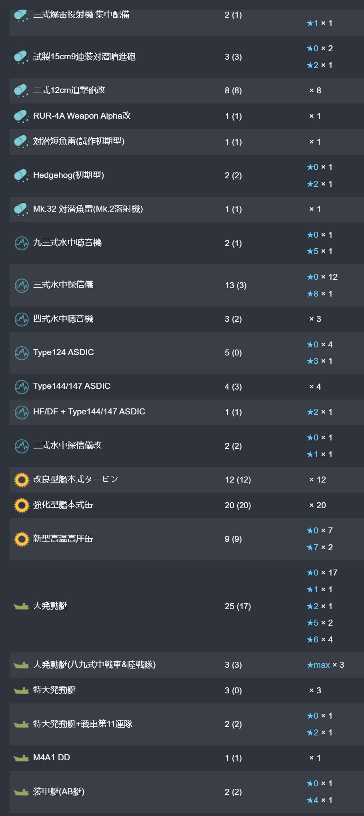Click the ★7 × 2 entry for 新型高温高圧缶
This screenshot has height=816, width=364.
point(320,547)
